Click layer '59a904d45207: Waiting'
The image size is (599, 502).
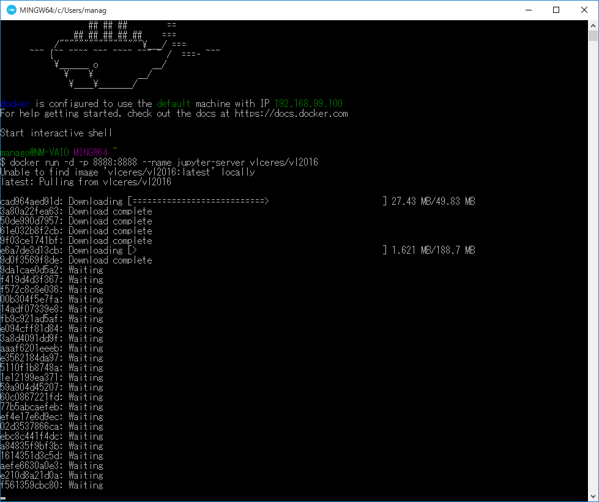click(52, 387)
